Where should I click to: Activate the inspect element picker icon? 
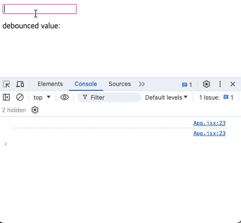6,84
